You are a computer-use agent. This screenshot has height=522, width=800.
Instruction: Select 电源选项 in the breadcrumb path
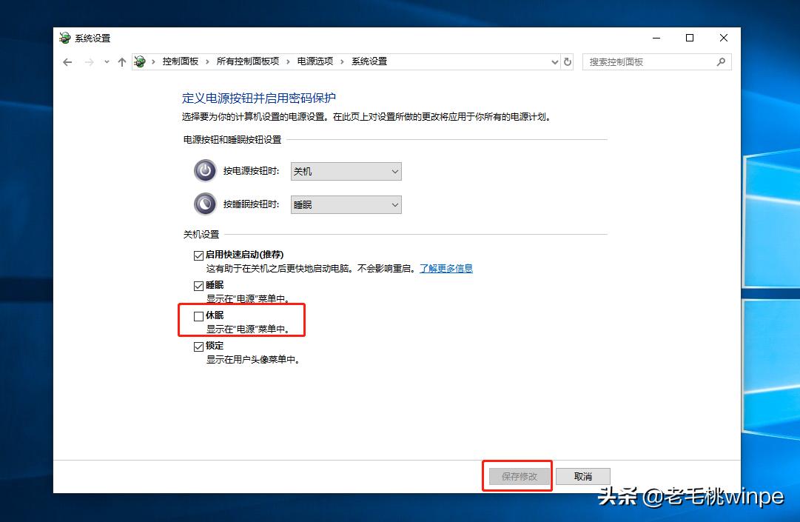click(x=317, y=61)
